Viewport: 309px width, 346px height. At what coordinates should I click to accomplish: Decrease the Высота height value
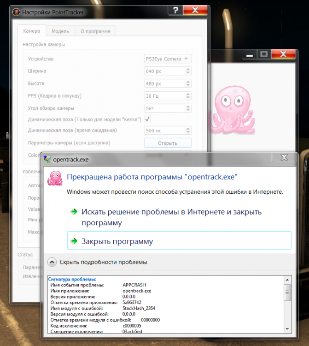tap(188, 85)
